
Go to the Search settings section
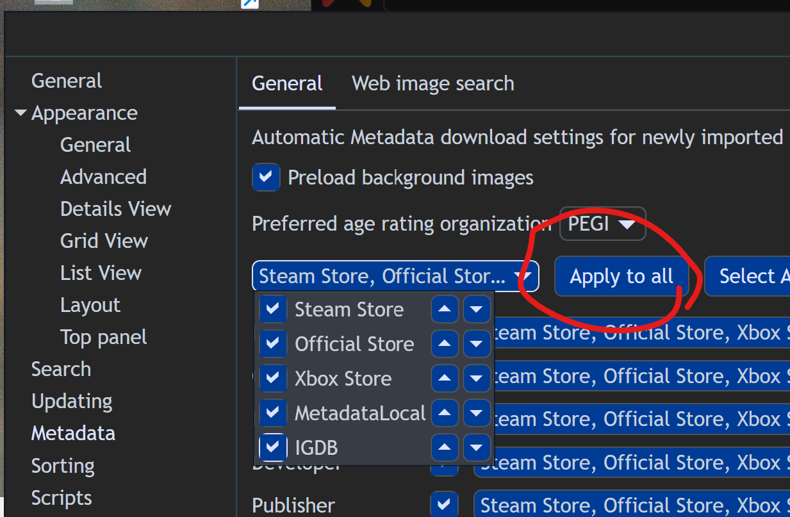pos(61,369)
